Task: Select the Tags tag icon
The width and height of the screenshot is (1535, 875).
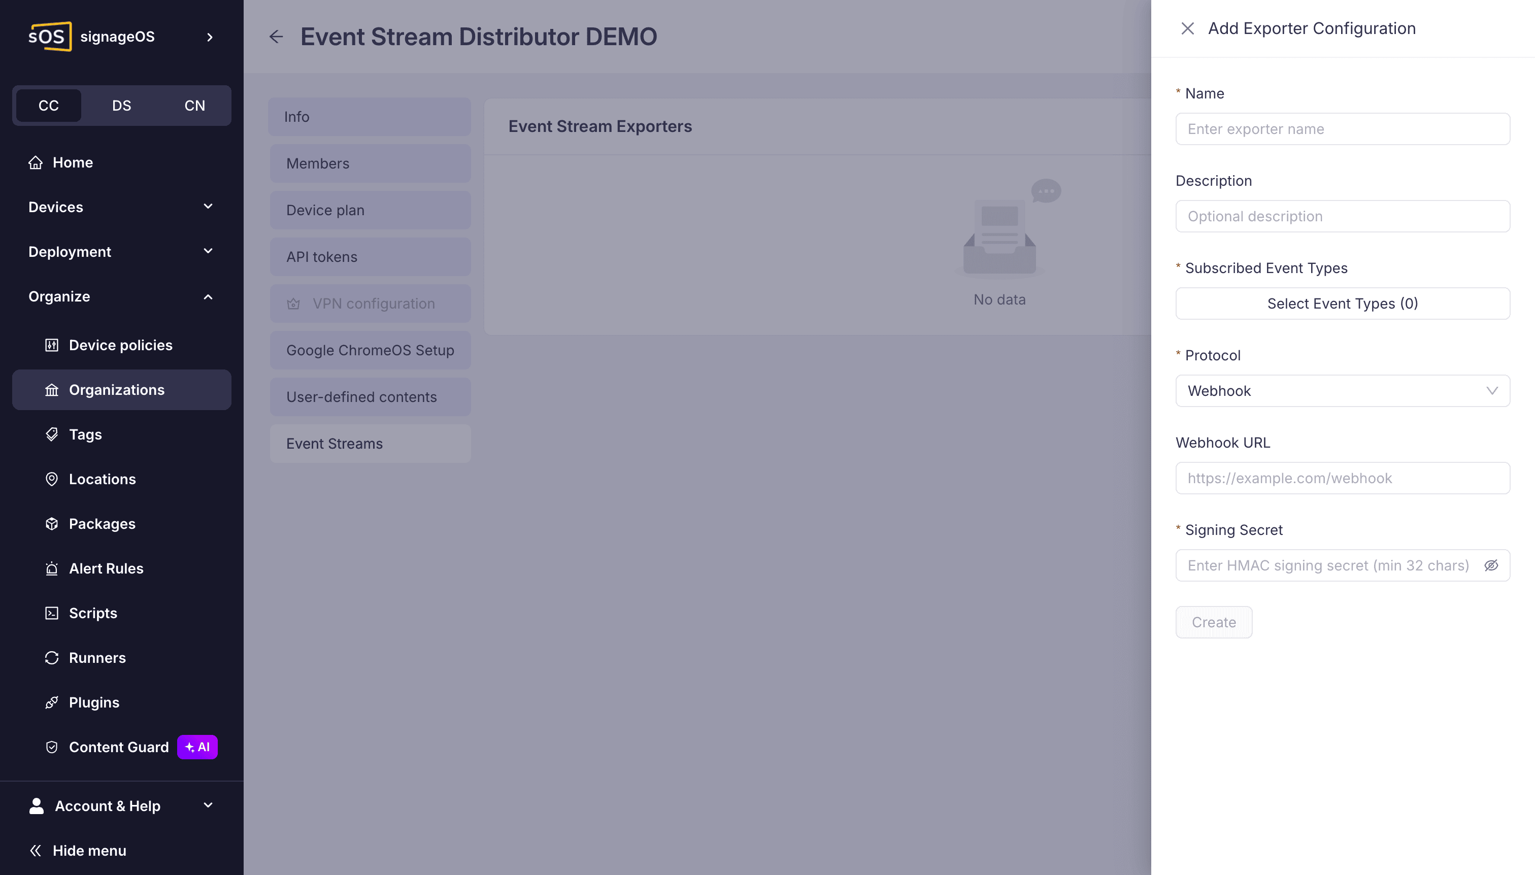Action: pos(52,434)
